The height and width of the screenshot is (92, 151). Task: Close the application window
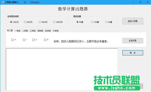pos(148,2)
